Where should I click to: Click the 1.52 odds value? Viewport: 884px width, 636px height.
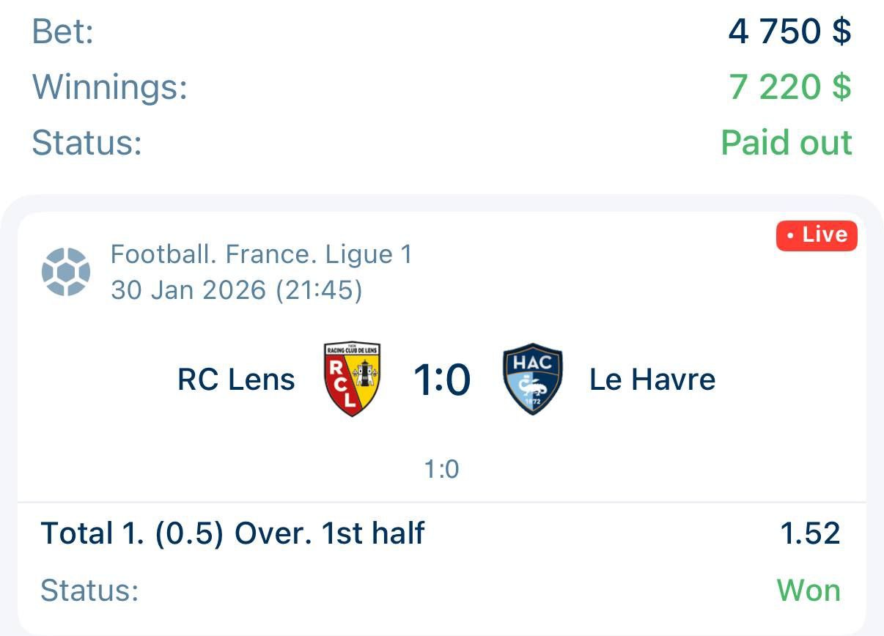click(810, 533)
